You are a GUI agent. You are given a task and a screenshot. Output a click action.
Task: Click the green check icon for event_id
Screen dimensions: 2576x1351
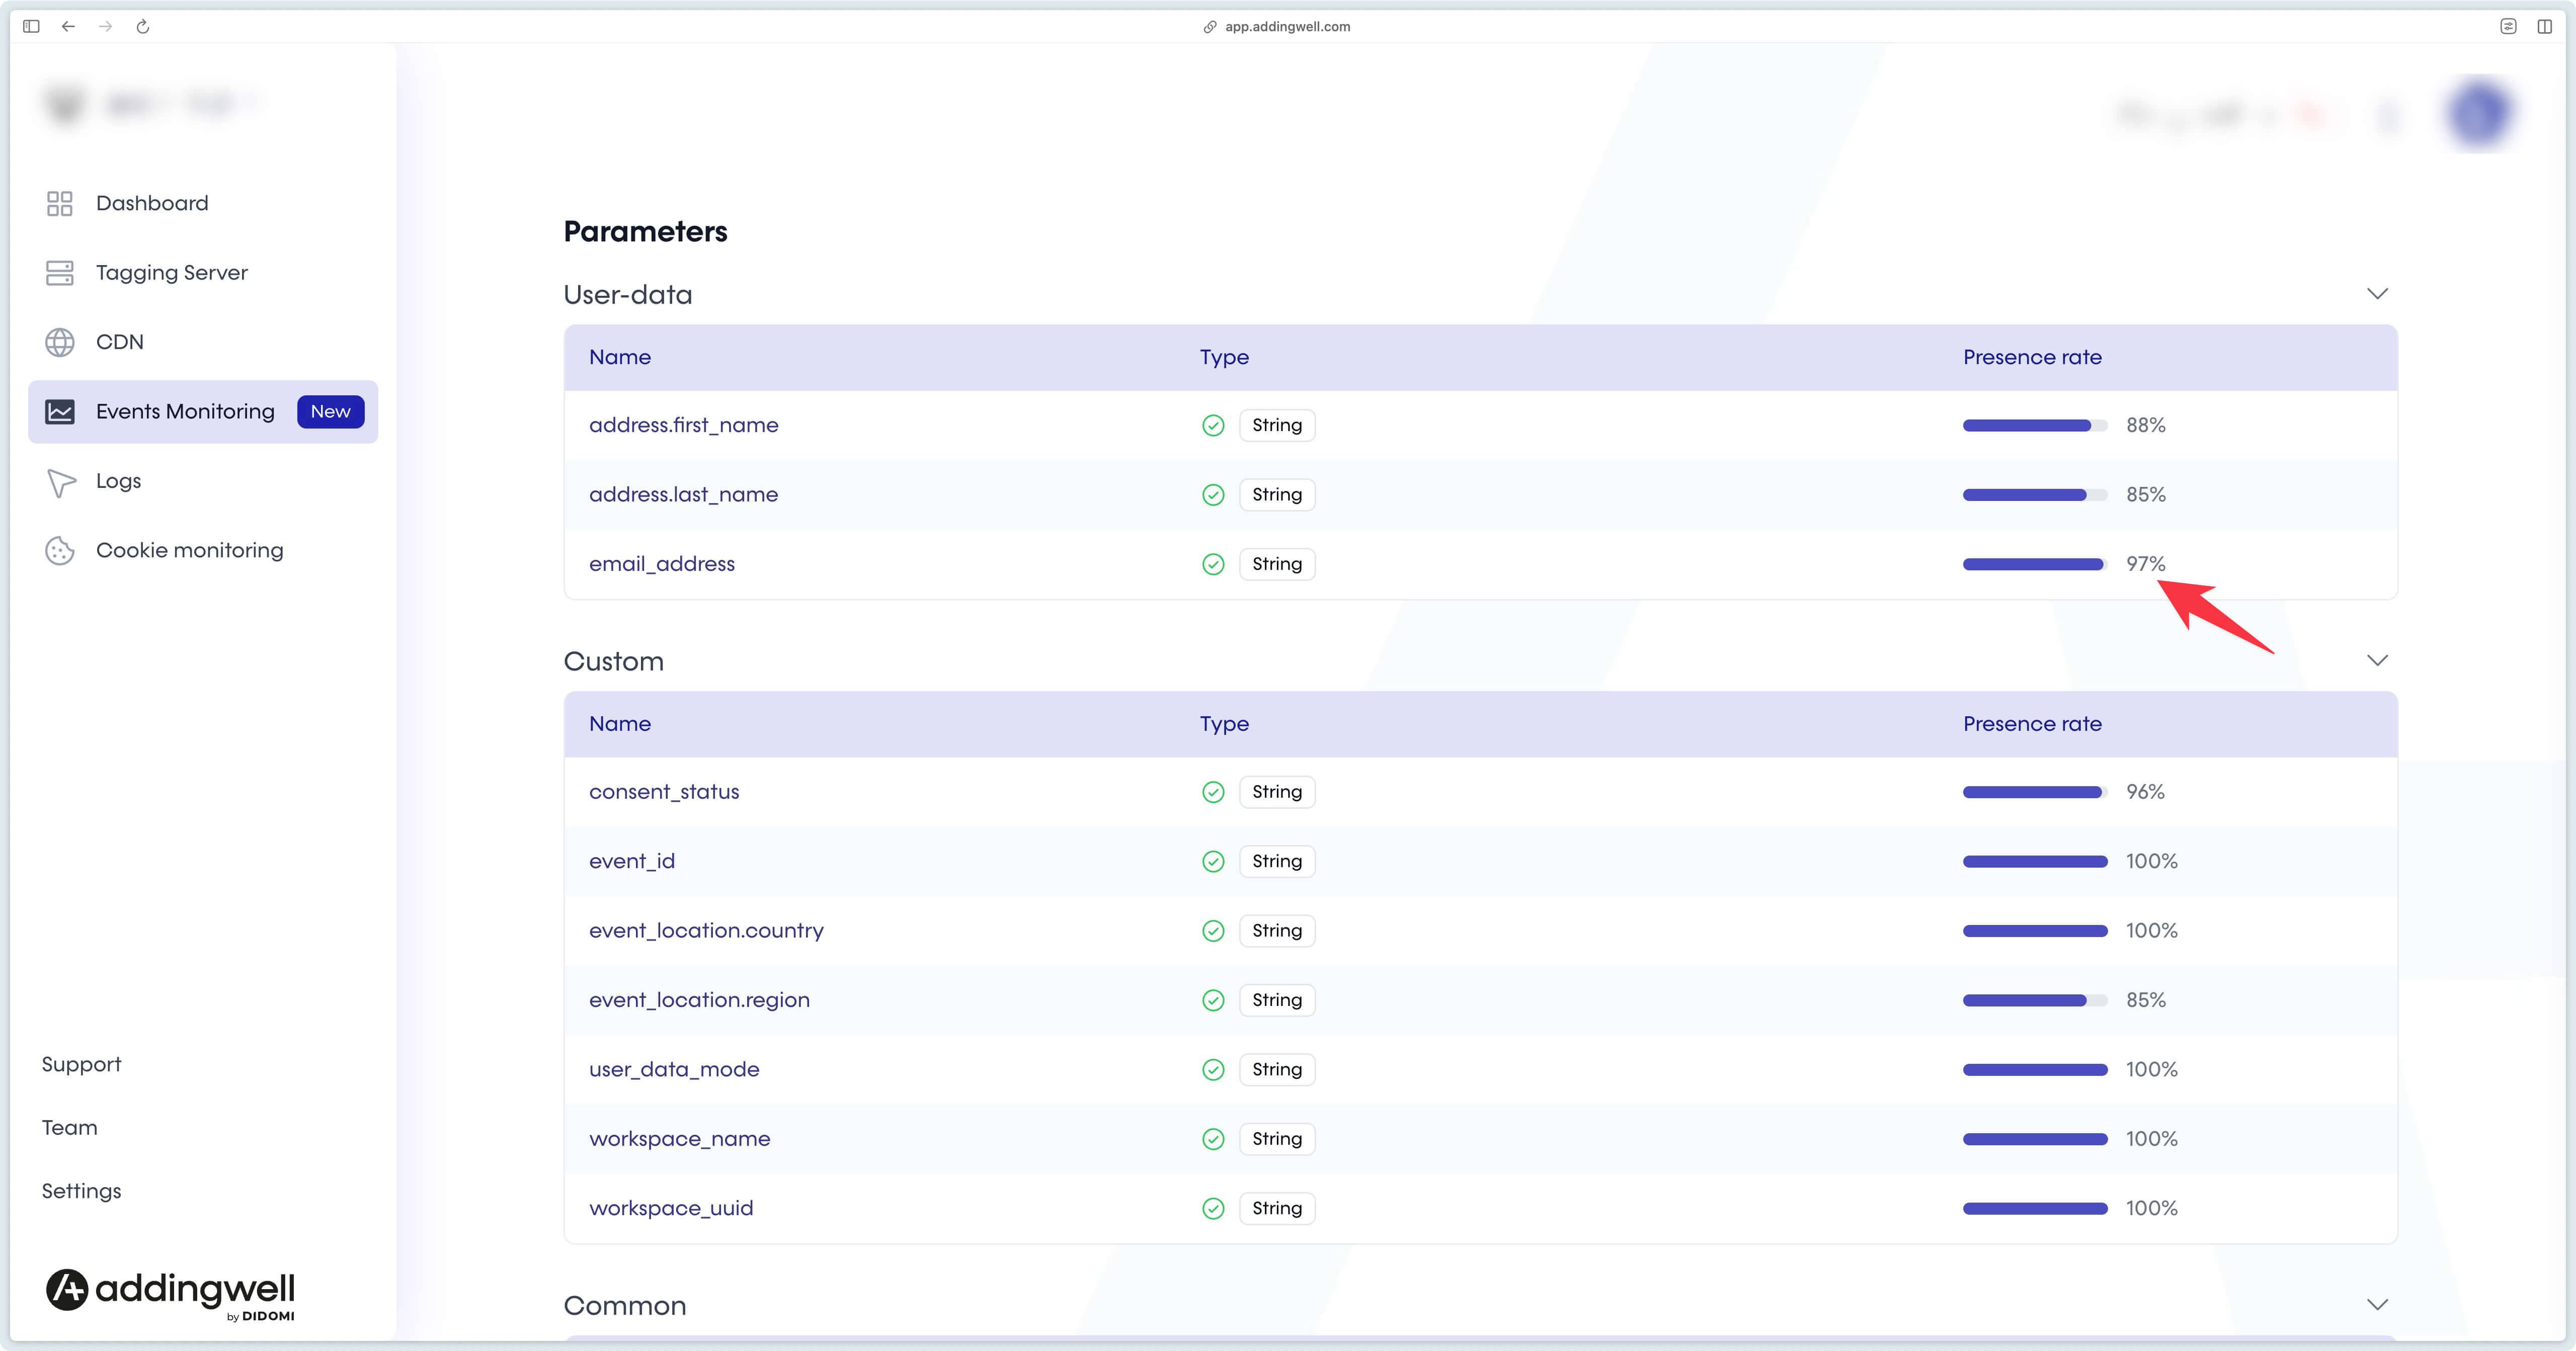click(x=1213, y=862)
